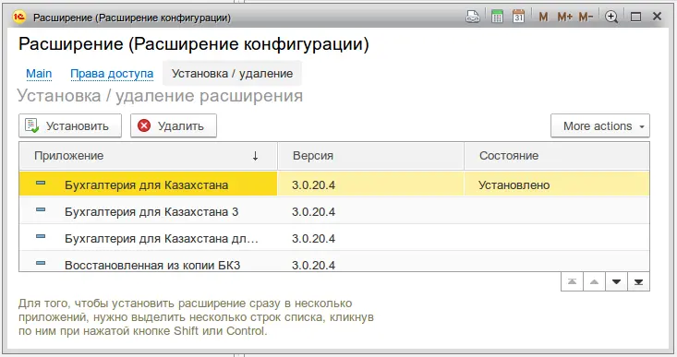
Task: Click the Установлено status cell
Action: pyautogui.click(x=557, y=184)
